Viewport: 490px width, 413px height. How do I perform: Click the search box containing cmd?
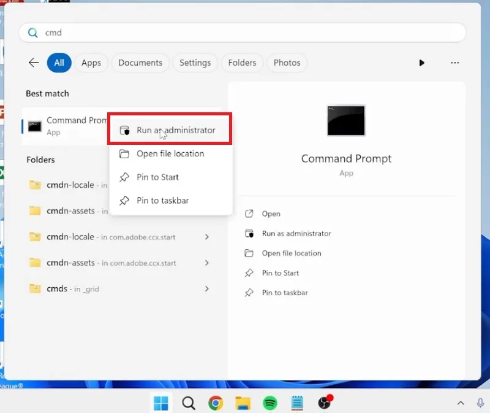click(243, 33)
